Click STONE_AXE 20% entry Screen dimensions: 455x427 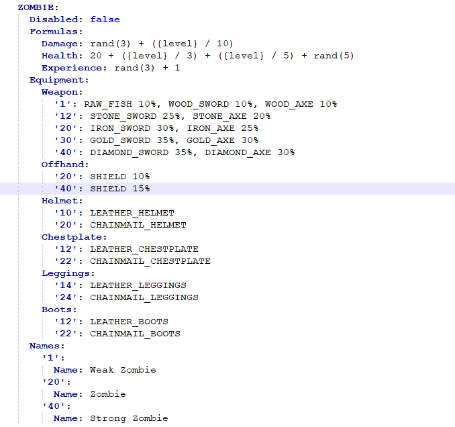point(232,116)
